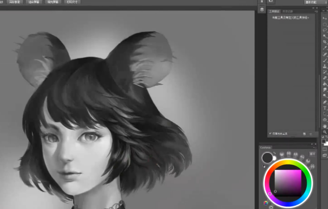Click the 实际像素 button
328x209 pixels.
pyautogui.click(x=15, y=2)
